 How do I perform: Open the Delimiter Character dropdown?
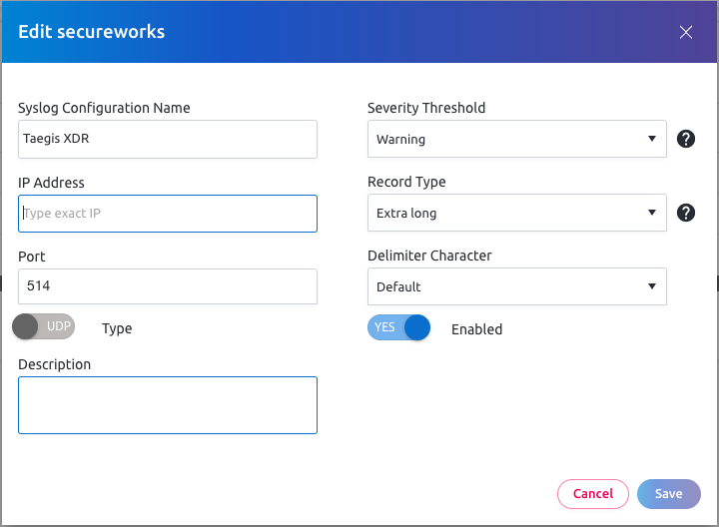[517, 286]
